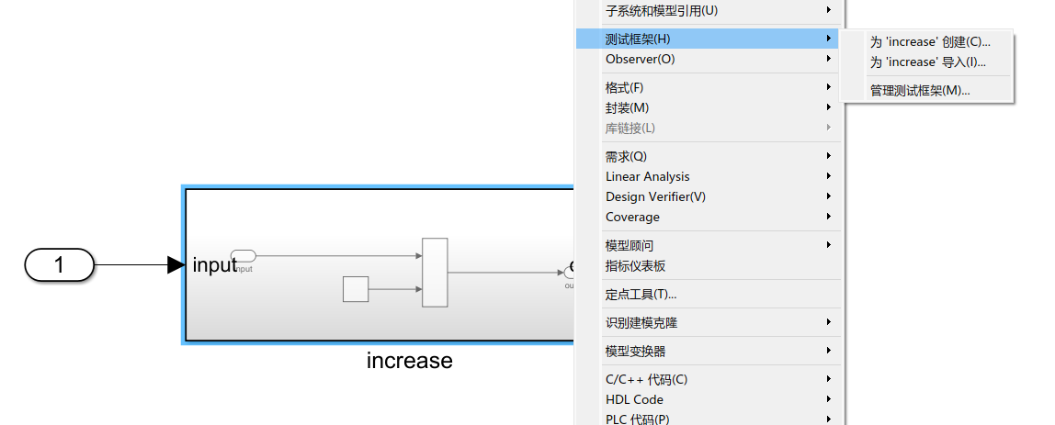Click the 'input' port label on the subsystem

(214, 265)
